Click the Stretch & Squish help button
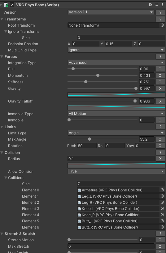The height and width of the screenshot is (253, 166). [160, 234]
